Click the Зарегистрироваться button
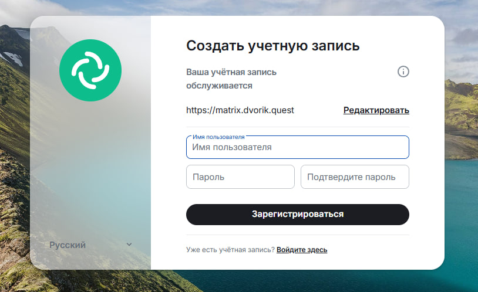The height and width of the screenshot is (292, 478). pyautogui.click(x=298, y=215)
